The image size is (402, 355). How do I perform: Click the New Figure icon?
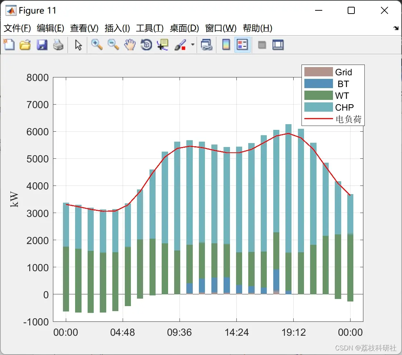coord(9,45)
